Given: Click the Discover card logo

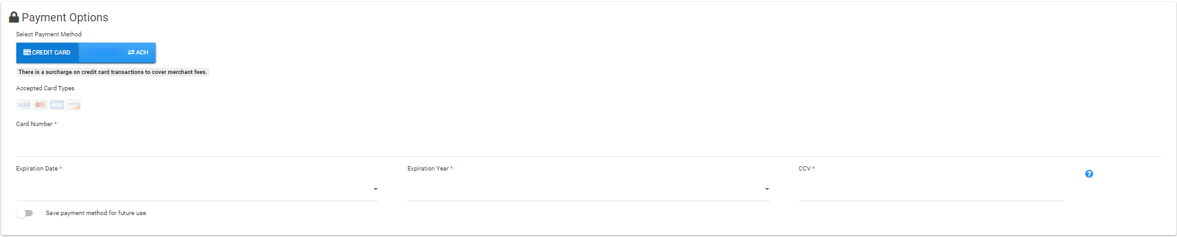Looking at the screenshot, I should (73, 105).
